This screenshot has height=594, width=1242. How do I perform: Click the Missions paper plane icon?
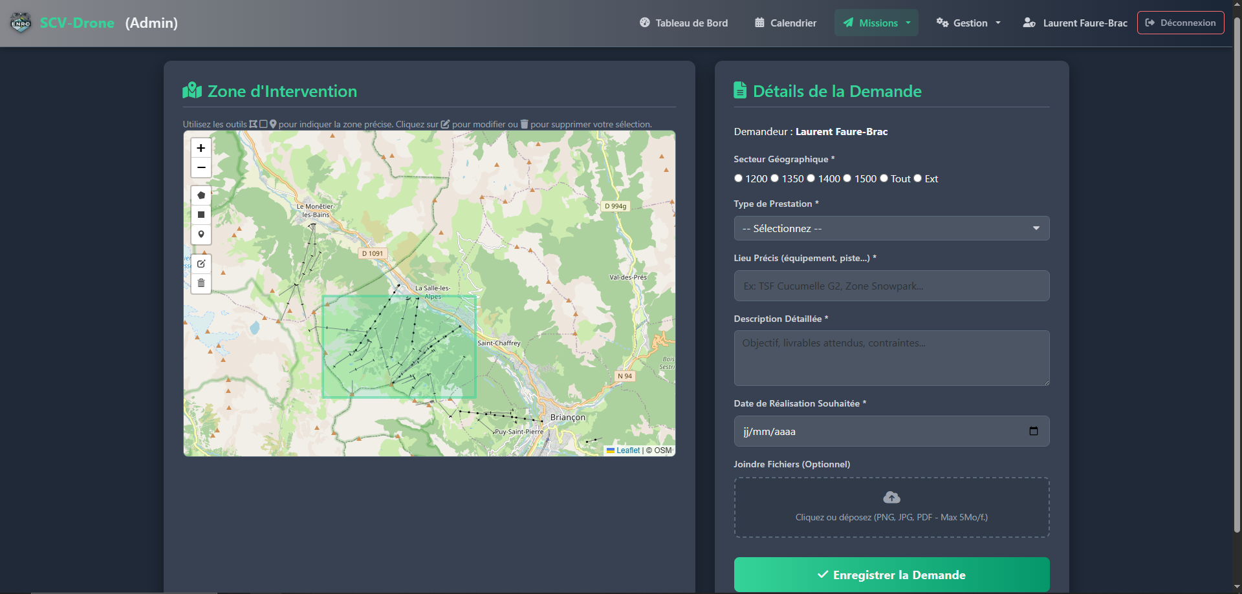point(848,23)
